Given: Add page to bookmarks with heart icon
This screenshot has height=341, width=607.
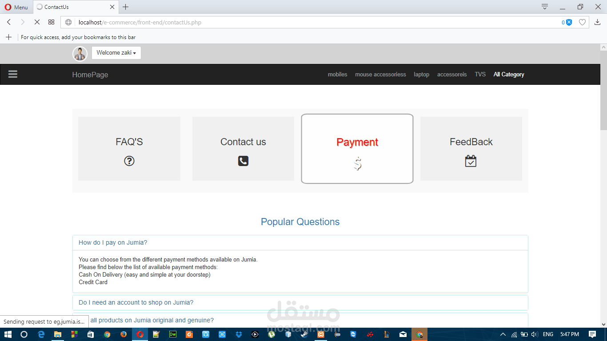Looking at the screenshot, I should [582, 22].
